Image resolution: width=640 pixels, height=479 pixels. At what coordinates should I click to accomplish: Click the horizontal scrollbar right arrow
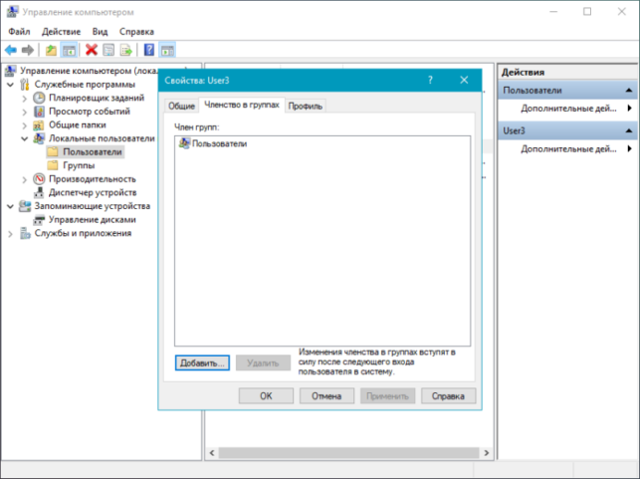(486, 452)
